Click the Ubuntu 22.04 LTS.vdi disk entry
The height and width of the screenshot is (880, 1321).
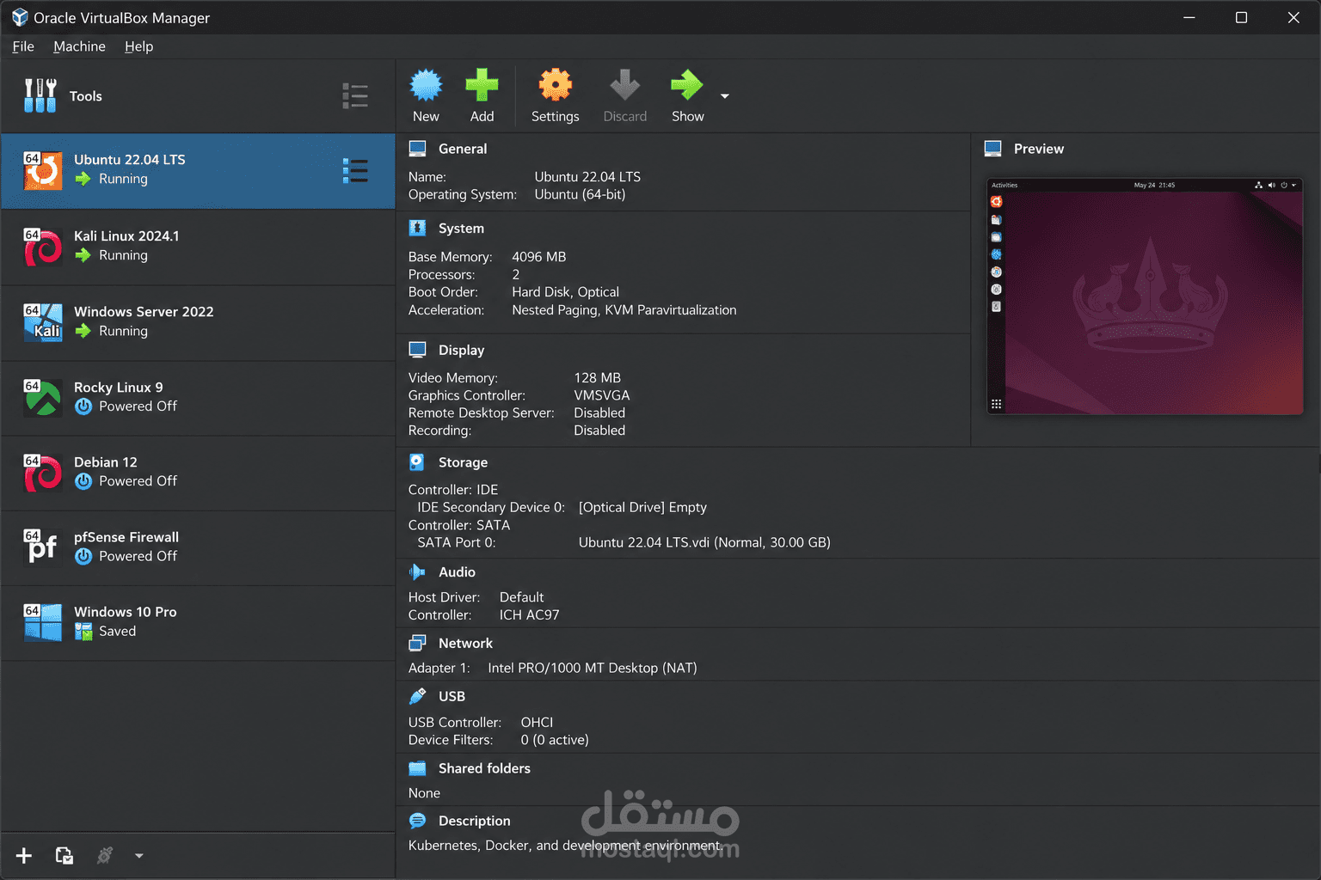click(704, 542)
